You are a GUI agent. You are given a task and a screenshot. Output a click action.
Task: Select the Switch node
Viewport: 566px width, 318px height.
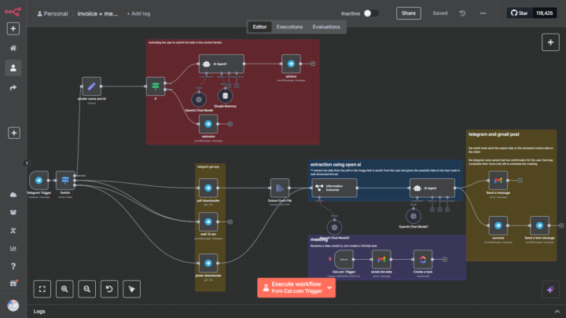click(x=65, y=181)
